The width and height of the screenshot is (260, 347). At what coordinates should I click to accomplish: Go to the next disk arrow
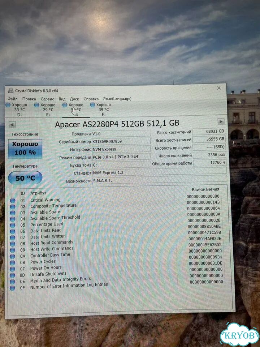[221, 121]
